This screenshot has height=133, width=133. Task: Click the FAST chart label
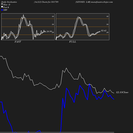(x=18, y=42)
